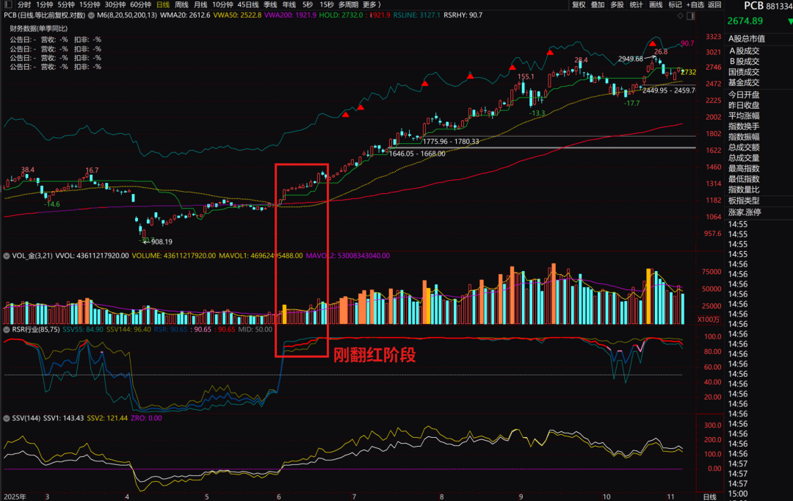The width and height of the screenshot is (793, 501).
Task: Click the X100万 volume unit label
Action: [x=708, y=320]
